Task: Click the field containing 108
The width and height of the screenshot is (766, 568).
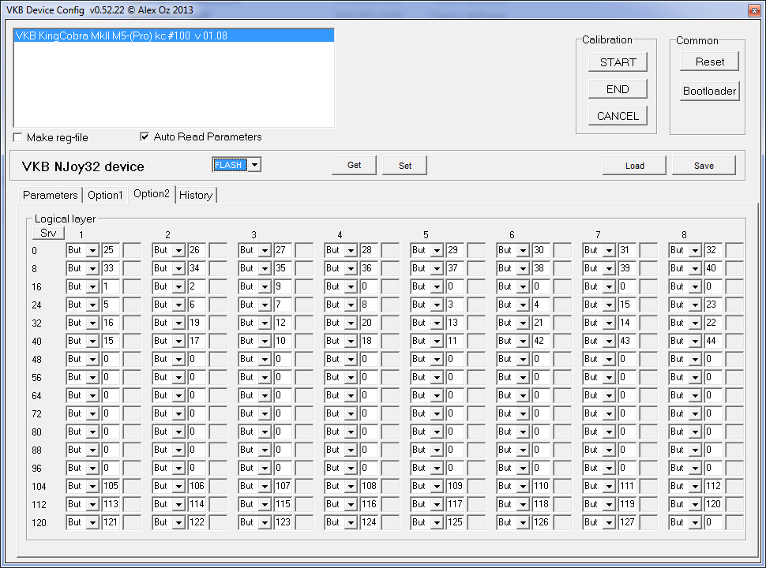Action: pos(369,486)
